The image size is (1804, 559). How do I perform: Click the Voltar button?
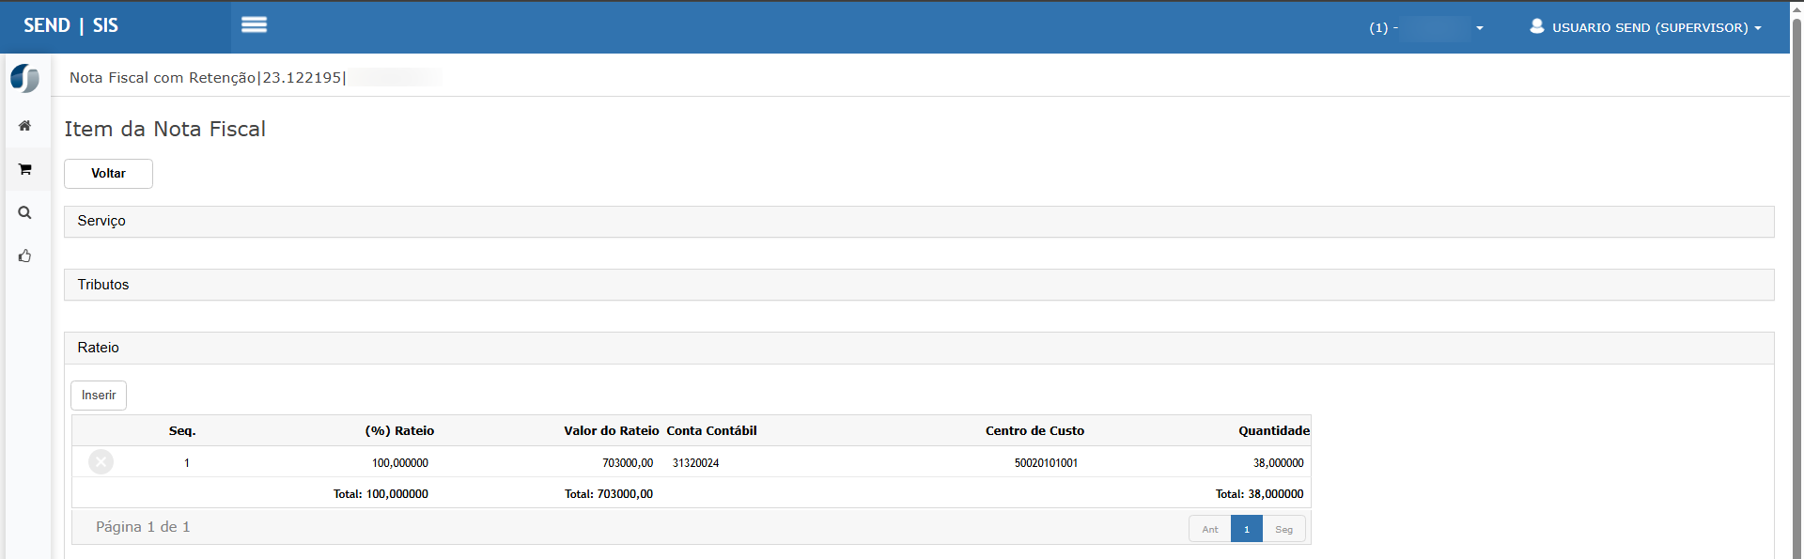tap(108, 174)
